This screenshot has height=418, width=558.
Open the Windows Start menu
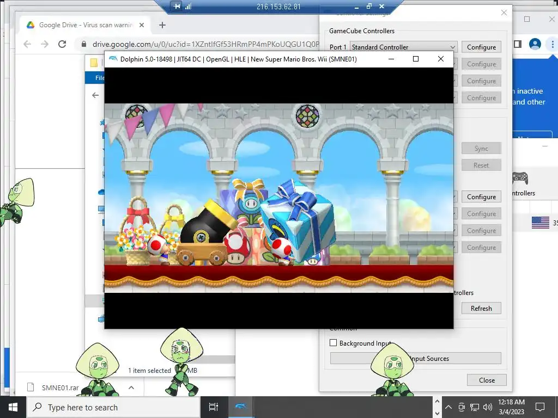(13, 407)
